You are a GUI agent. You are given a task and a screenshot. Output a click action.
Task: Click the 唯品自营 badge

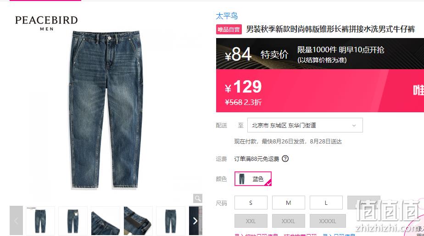229,29
